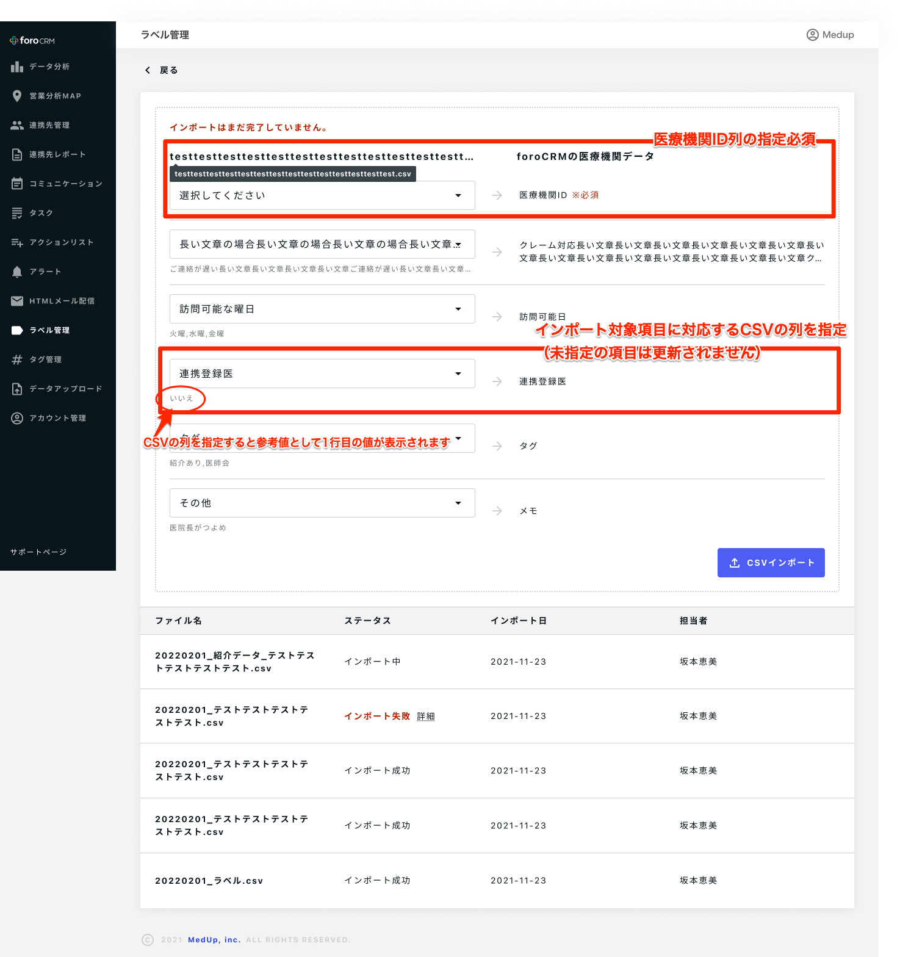The width and height of the screenshot is (900, 957).
Task: Click the 戻る back link
Action: [168, 70]
